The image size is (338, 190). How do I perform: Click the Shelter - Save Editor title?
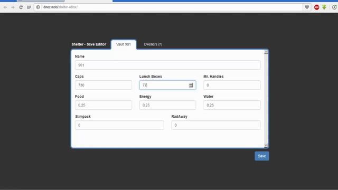pos(89,44)
